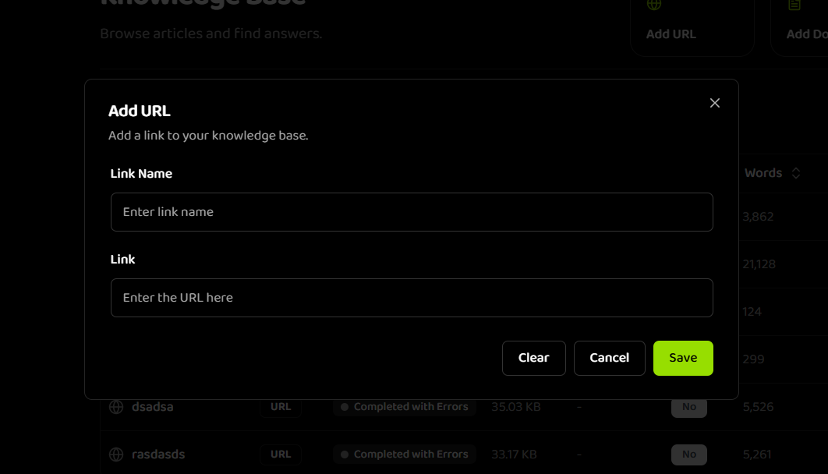828x474 pixels.
Task: Click the status dot in dsadsa's error badge
Action: [344, 406]
